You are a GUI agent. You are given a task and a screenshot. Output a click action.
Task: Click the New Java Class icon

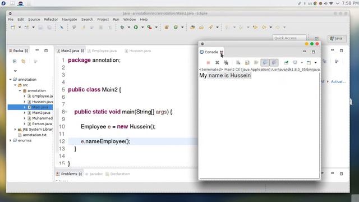click(x=176, y=27)
